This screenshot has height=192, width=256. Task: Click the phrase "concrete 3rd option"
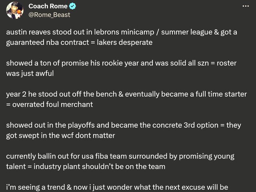(x=176, y=126)
